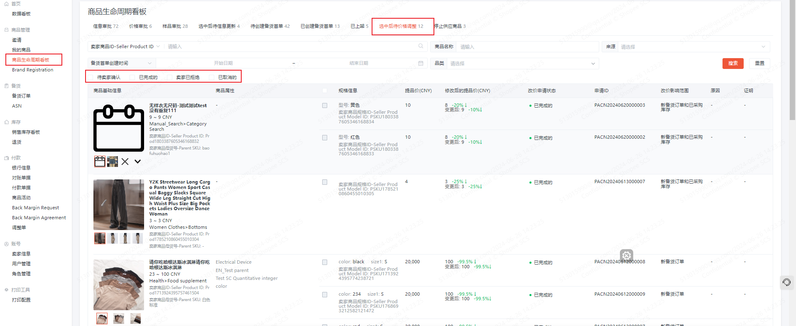Click the 首页 home icon in sidebar
Viewport: 796px width, 326px height.
(x=7, y=4)
